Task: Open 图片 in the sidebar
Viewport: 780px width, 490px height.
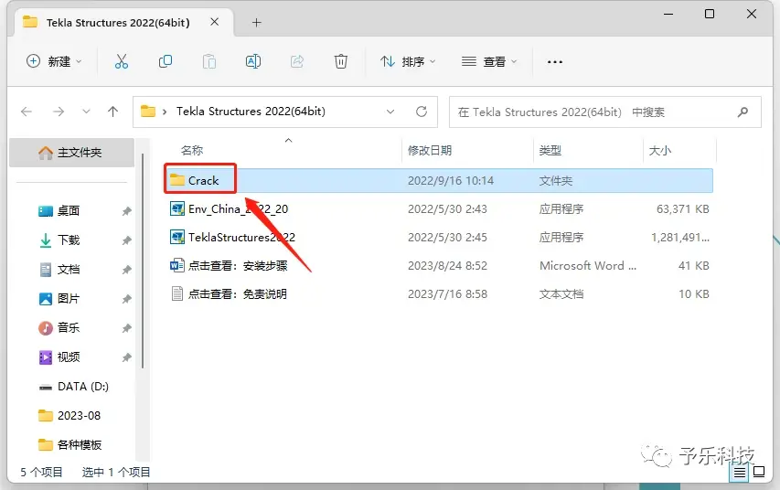Action: (69, 298)
